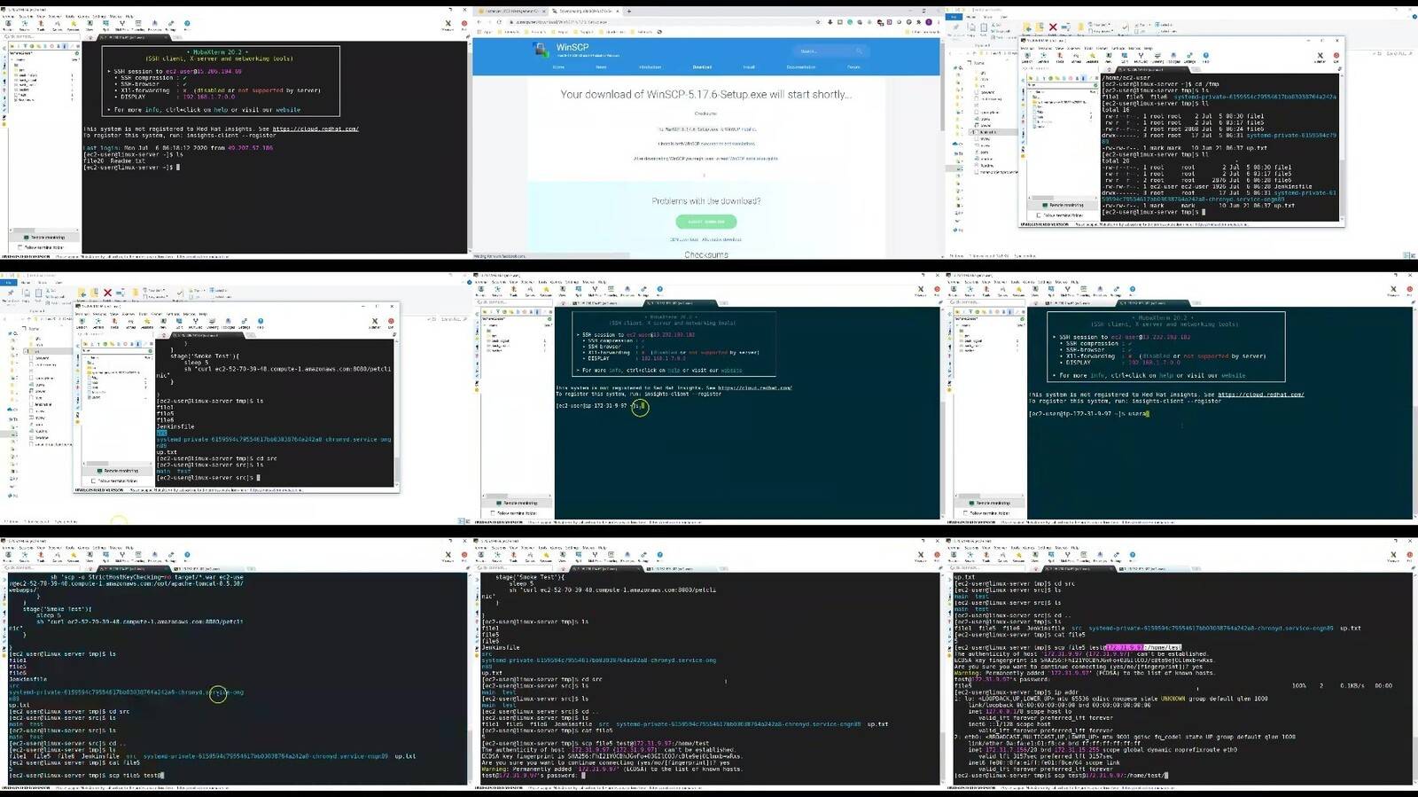Image resolution: width=1418 pixels, height=797 pixels.
Task: Open cloud.redhat.com link in Last login terminal
Action: pyautogui.click(x=316, y=129)
